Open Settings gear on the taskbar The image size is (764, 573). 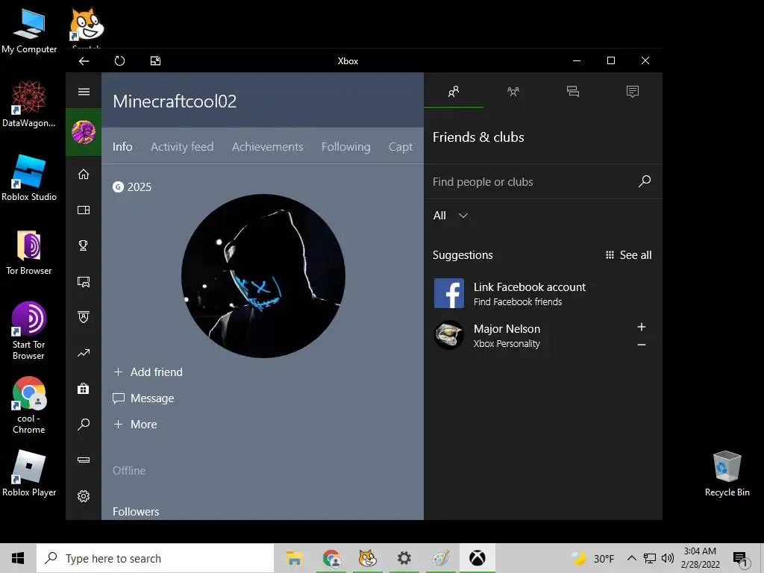pyautogui.click(x=404, y=558)
